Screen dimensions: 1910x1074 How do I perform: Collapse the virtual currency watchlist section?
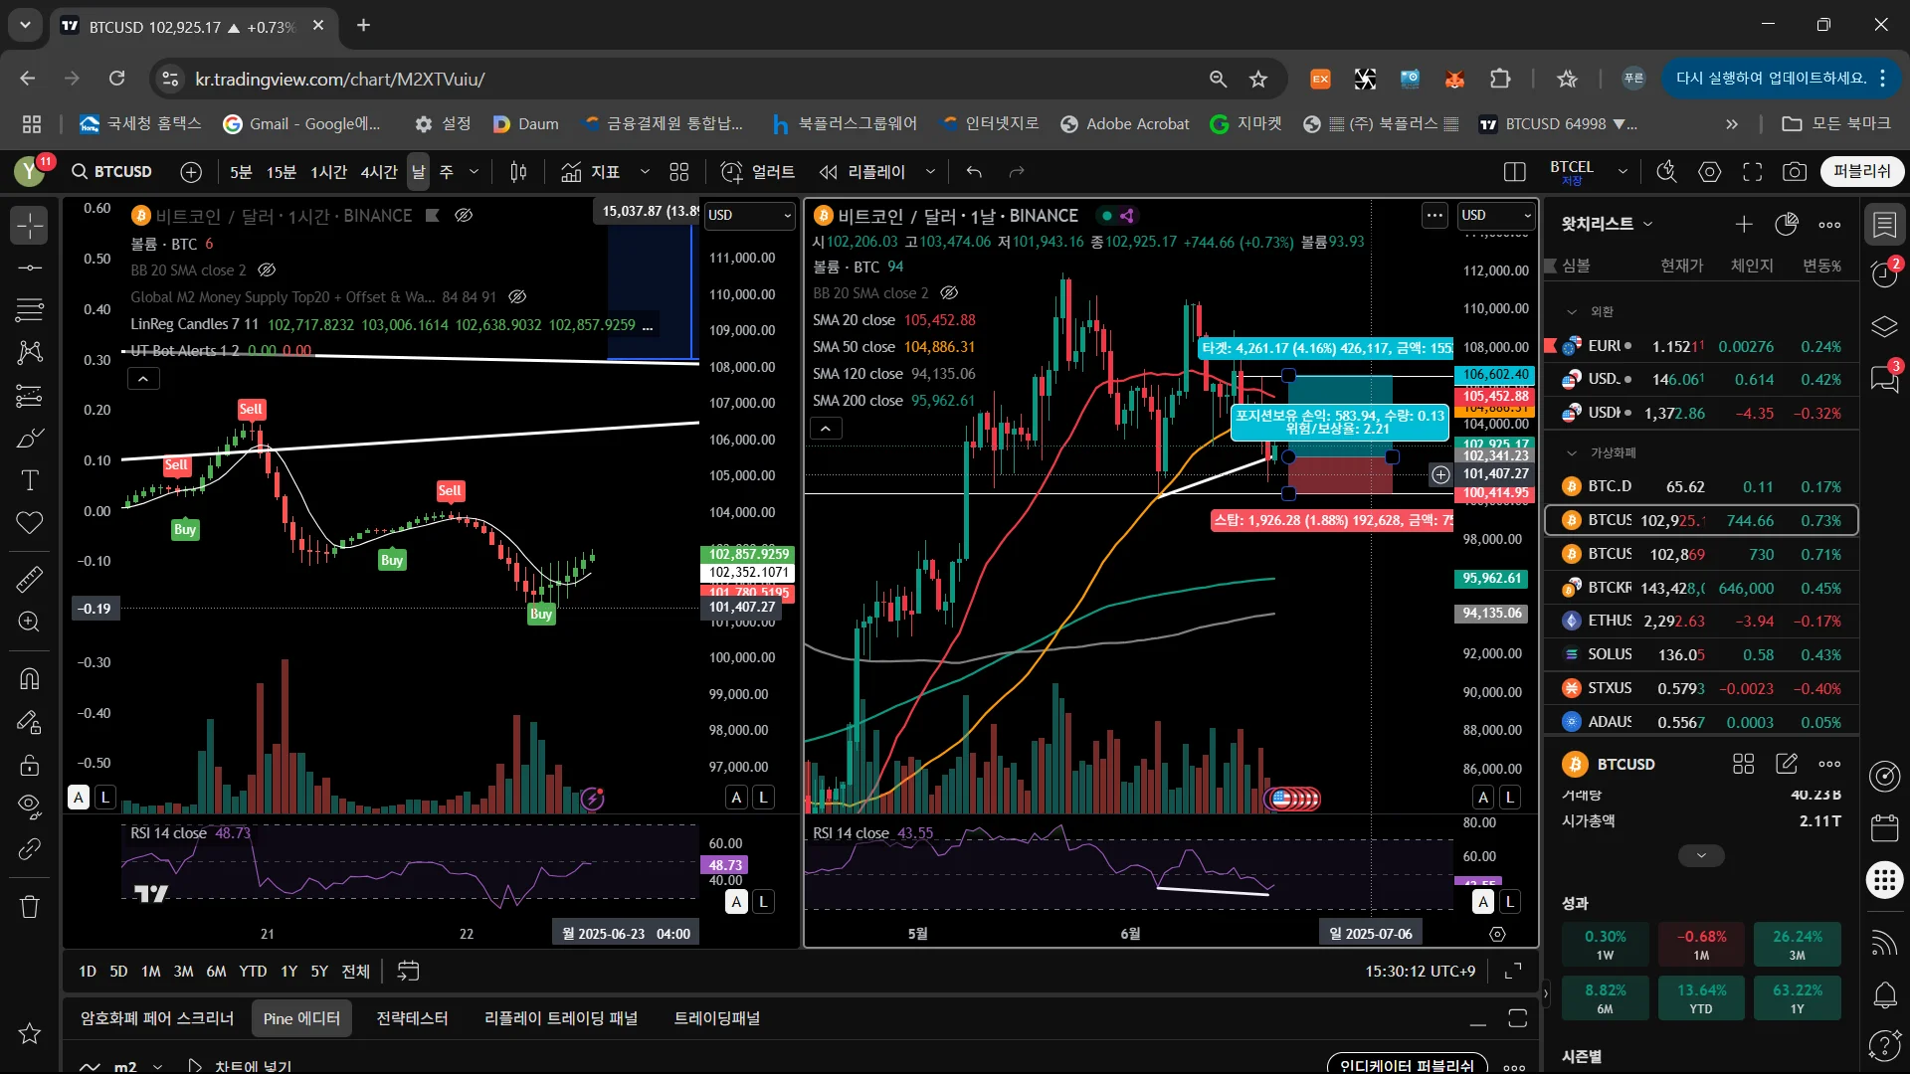(x=1572, y=452)
